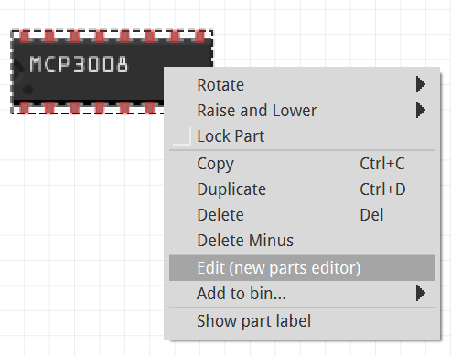451x356 pixels.
Task: Choose Edit (new parts editor)
Action: click(x=302, y=268)
